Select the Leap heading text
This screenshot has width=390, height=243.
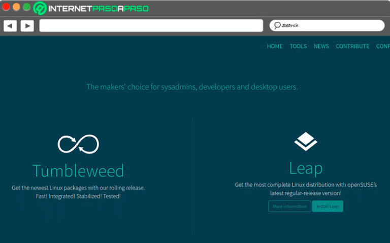click(x=306, y=168)
